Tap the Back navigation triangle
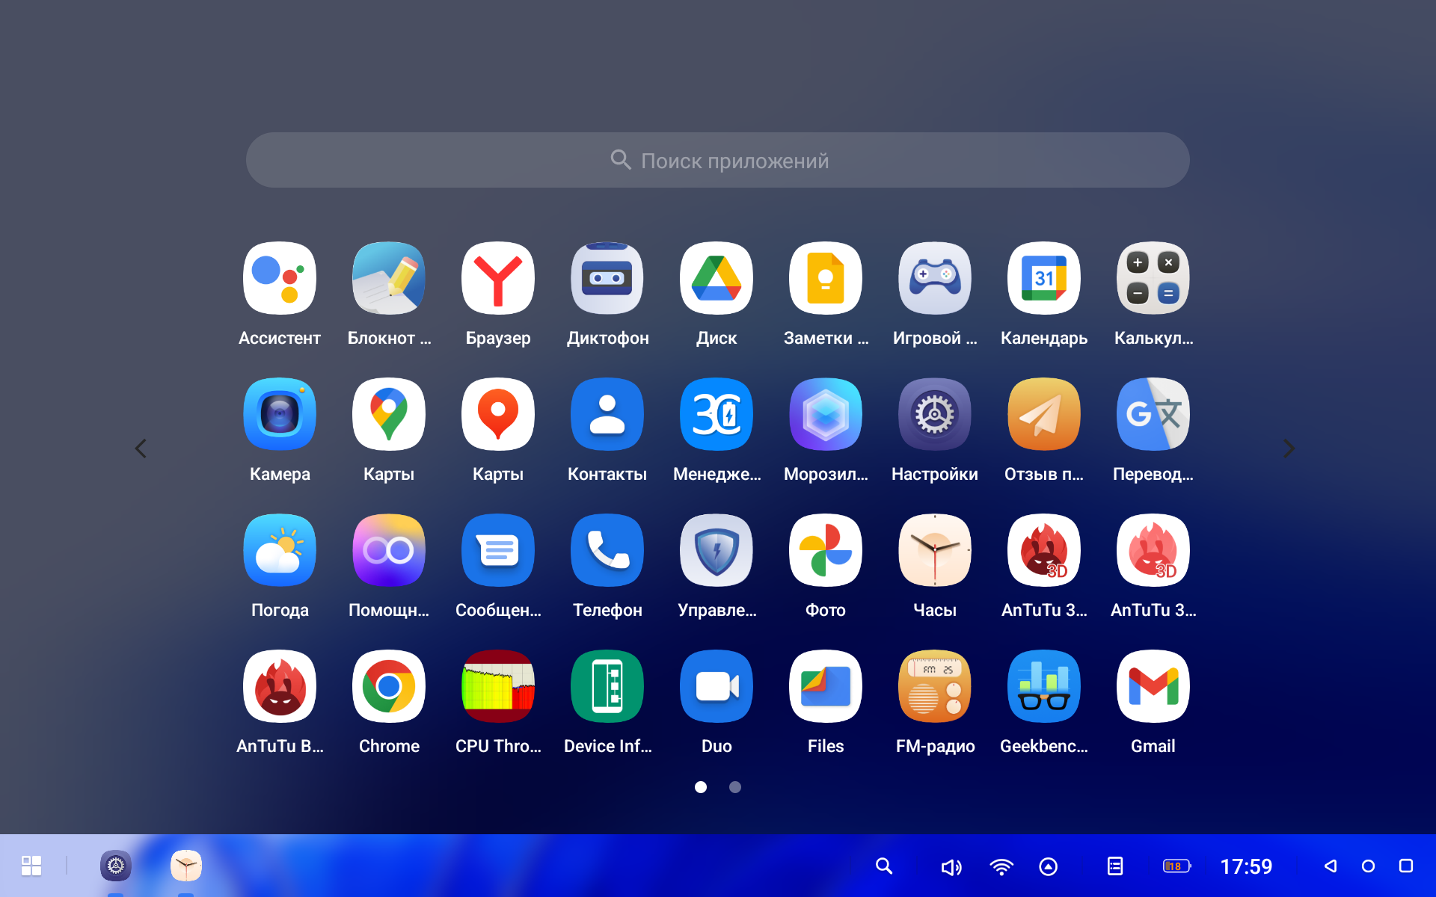The image size is (1436, 897). click(1331, 866)
